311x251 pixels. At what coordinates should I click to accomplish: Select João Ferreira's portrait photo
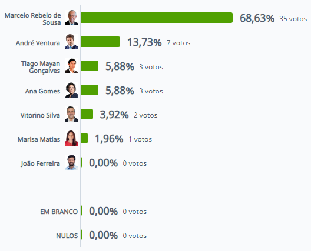(71, 162)
